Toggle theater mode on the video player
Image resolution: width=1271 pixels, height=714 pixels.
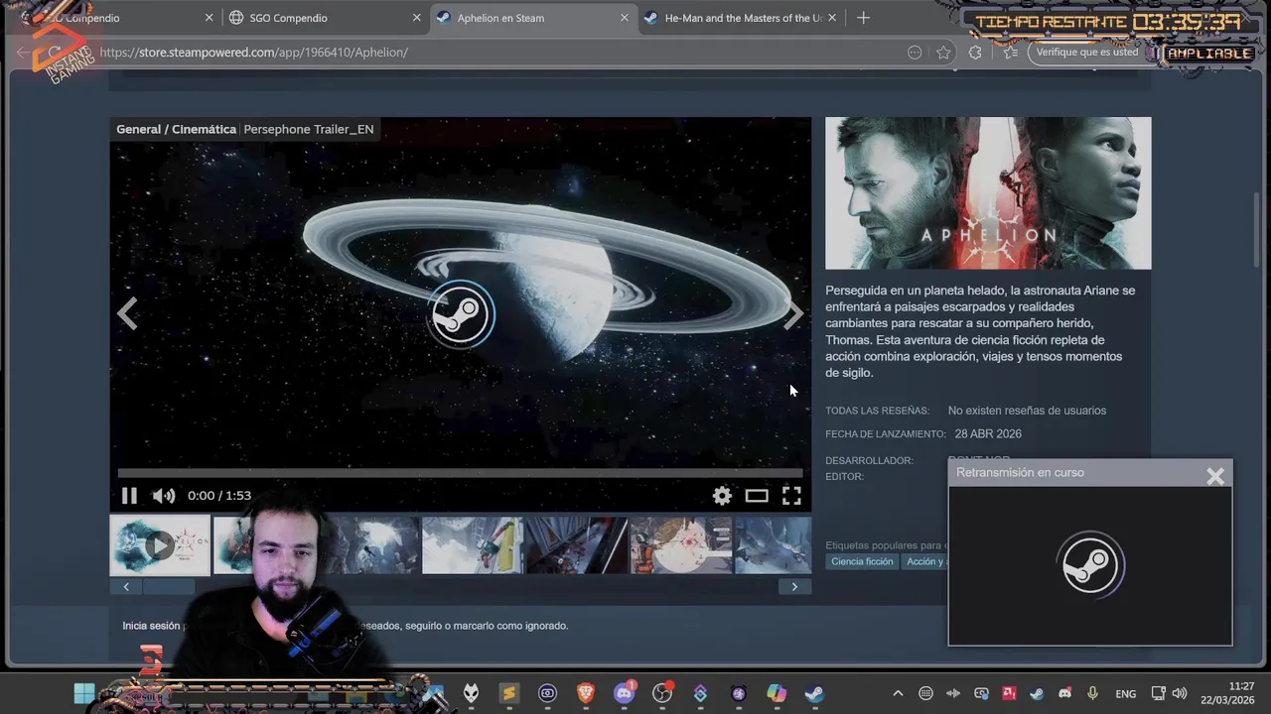coord(757,496)
